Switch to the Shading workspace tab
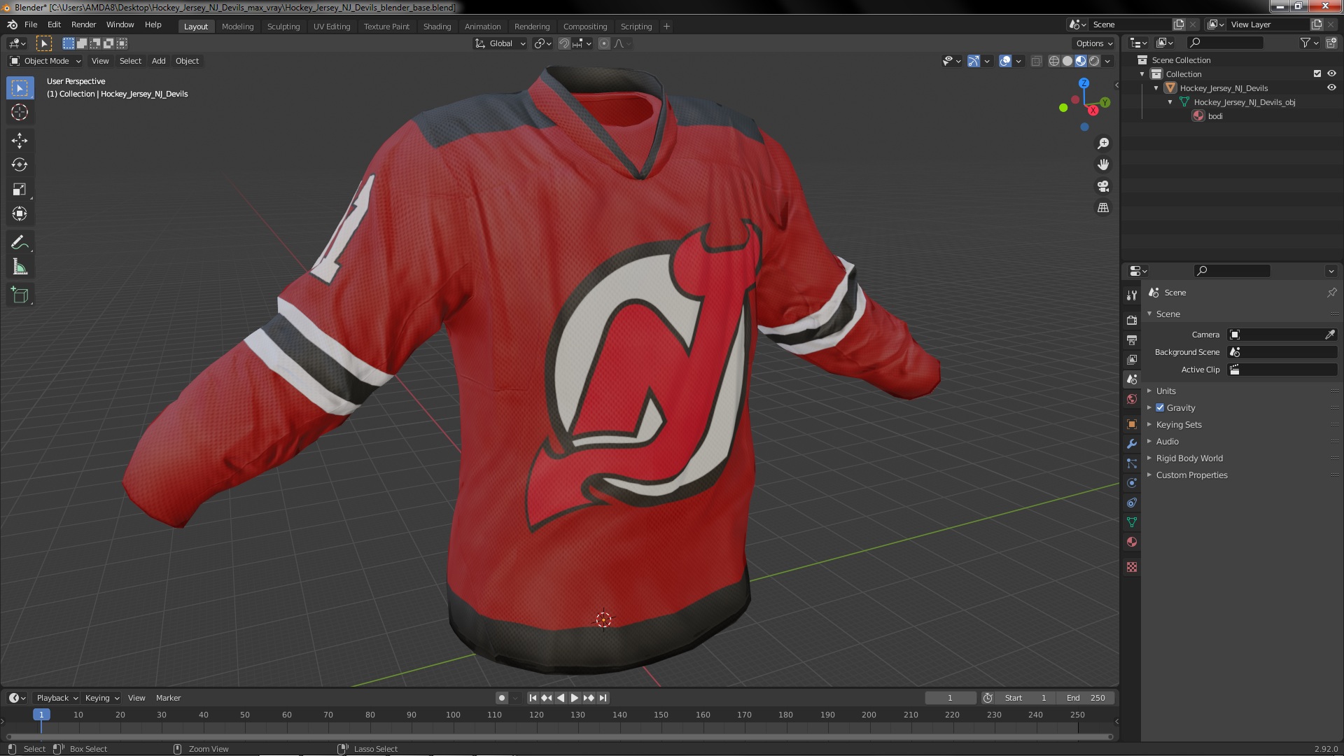The height and width of the screenshot is (756, 1344). 437,27
